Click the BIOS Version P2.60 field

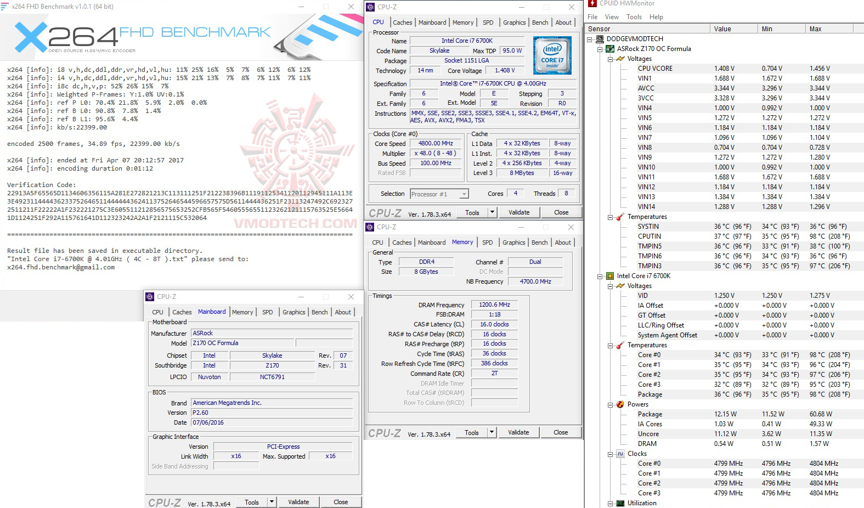tap(272, 413)
